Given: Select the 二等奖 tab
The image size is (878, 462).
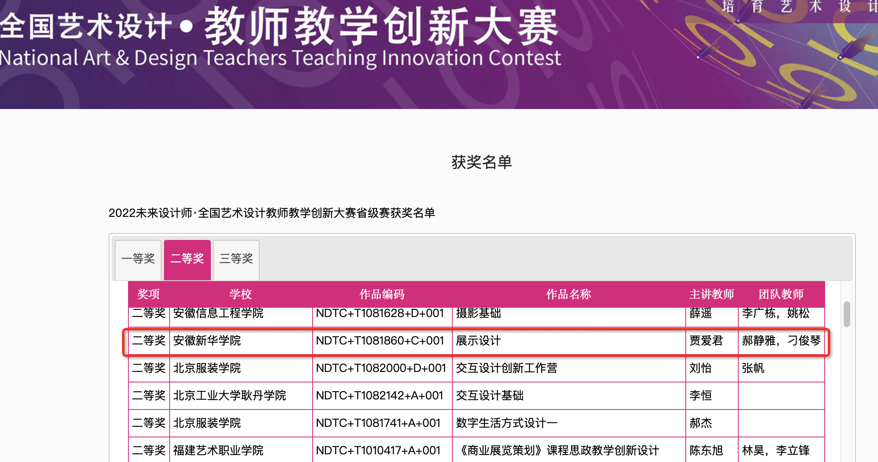Looking at the screenshot, I should click(187, 258).
